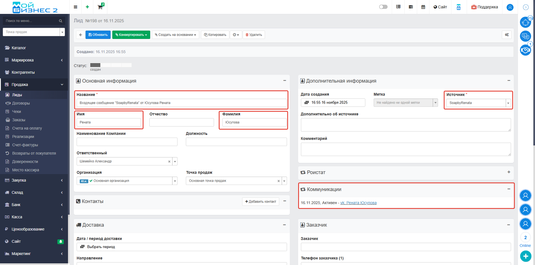Collapse the Основная информация panel
Image resolution: width=535 pixels, height=265 pixels.
284,81
